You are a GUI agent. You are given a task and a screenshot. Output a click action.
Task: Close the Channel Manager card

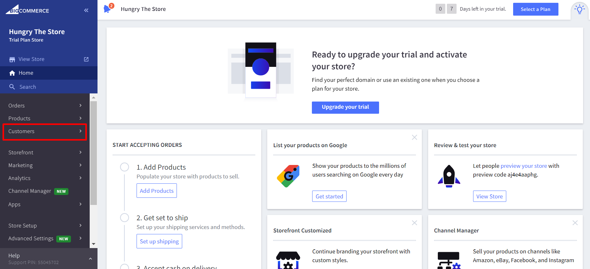575,223
